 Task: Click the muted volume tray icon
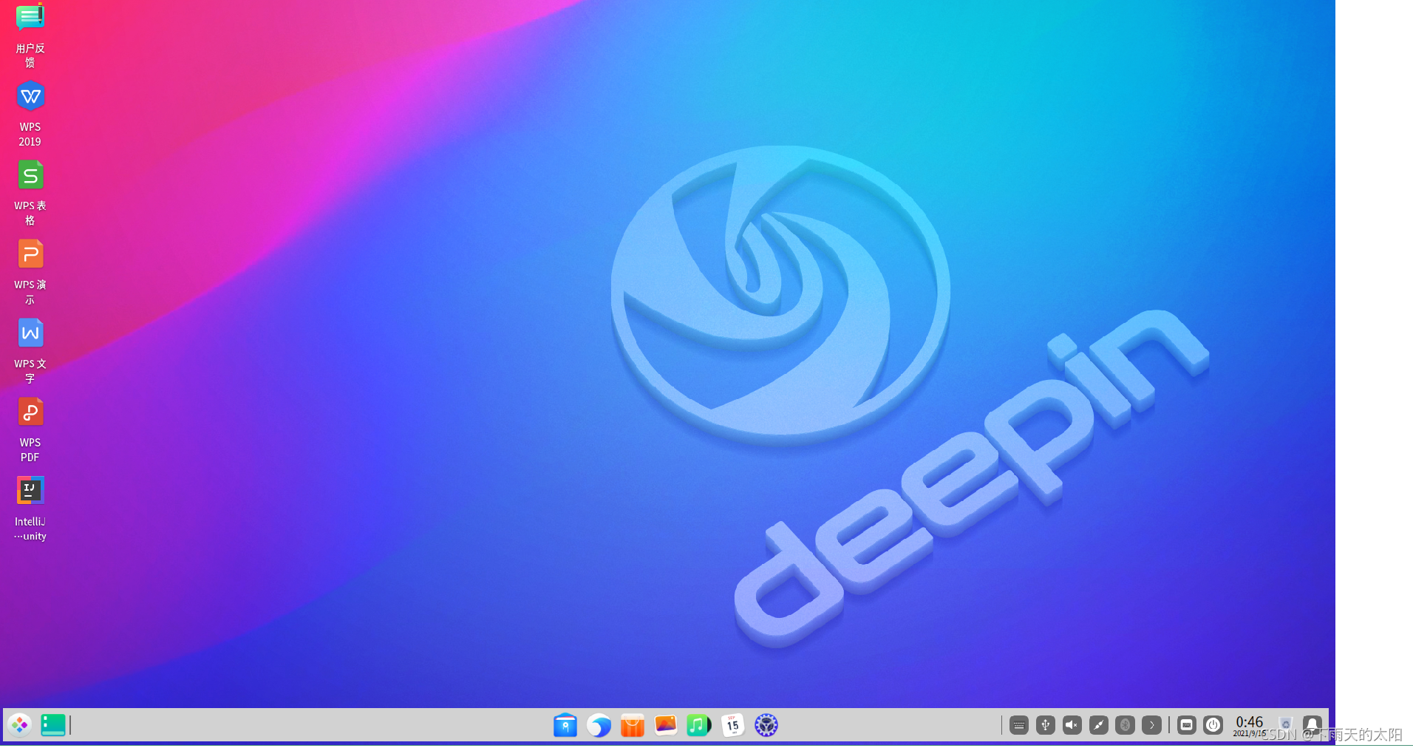1072,725
